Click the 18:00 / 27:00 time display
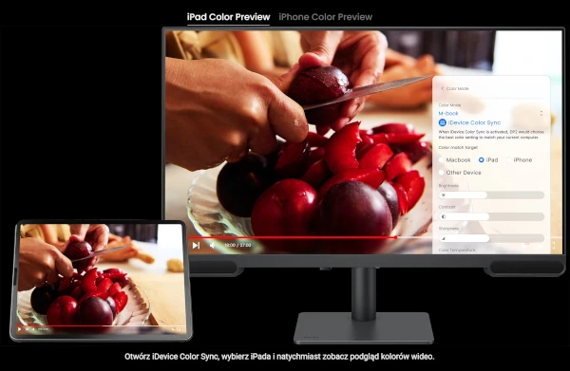 point(237,246)
